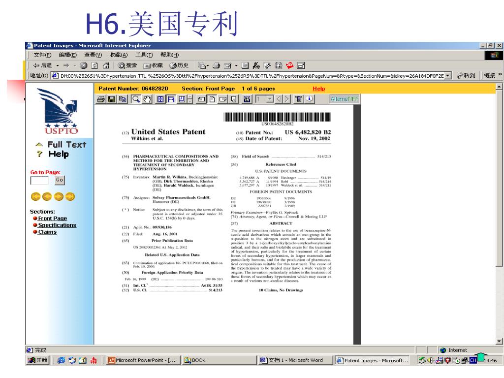Open the 文件(F) menu
The image size is (504, 378).
point(42,55)
